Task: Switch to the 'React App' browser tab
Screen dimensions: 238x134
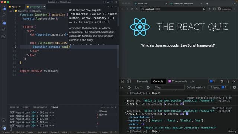Action: tap(151, 4)
